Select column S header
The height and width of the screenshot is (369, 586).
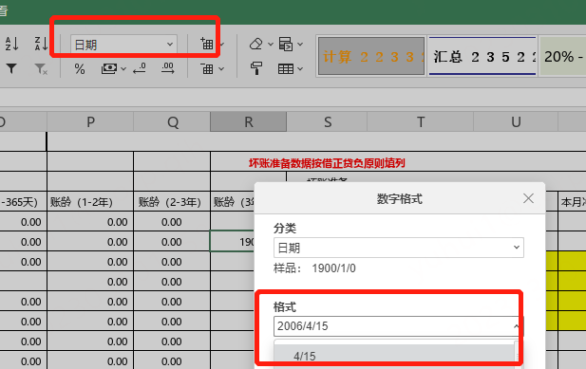pyautogui.click(x=328, y=121)
